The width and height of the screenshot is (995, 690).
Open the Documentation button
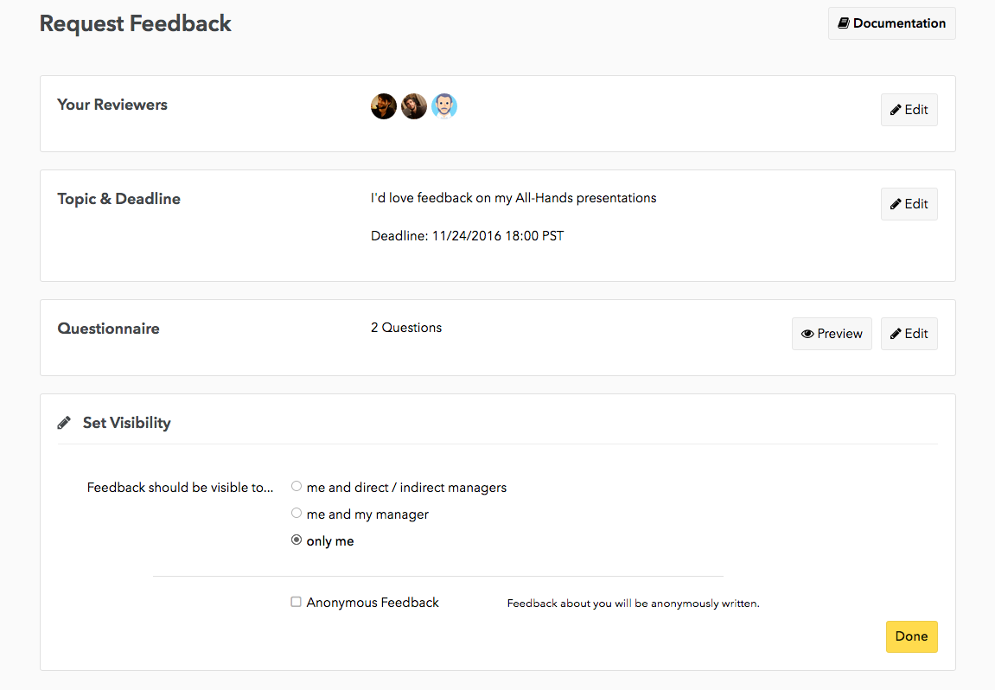click(891, 23)
